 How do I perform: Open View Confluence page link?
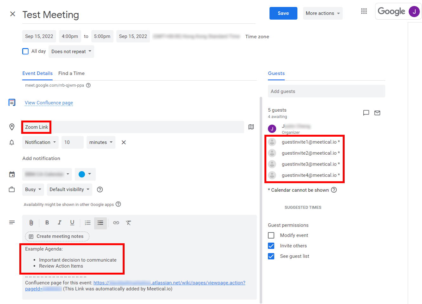coord(49,103)
